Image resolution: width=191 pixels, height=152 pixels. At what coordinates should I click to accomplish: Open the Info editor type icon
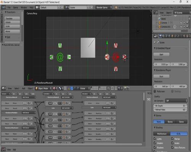(x=3, y=7)
